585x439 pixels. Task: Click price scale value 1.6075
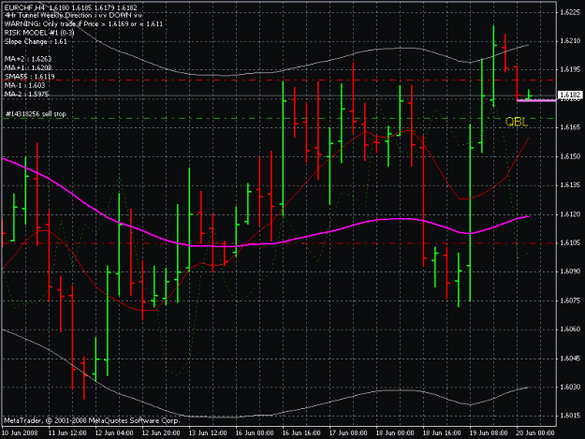[570, 300]
